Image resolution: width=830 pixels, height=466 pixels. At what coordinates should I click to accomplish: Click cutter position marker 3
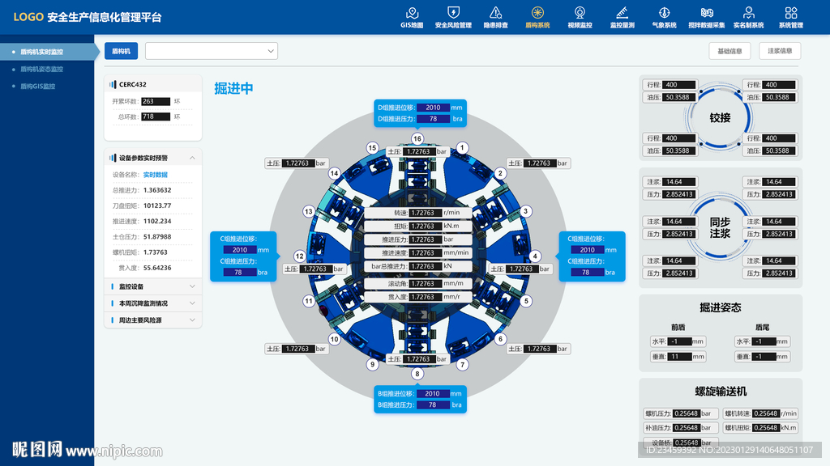point(525,211)
